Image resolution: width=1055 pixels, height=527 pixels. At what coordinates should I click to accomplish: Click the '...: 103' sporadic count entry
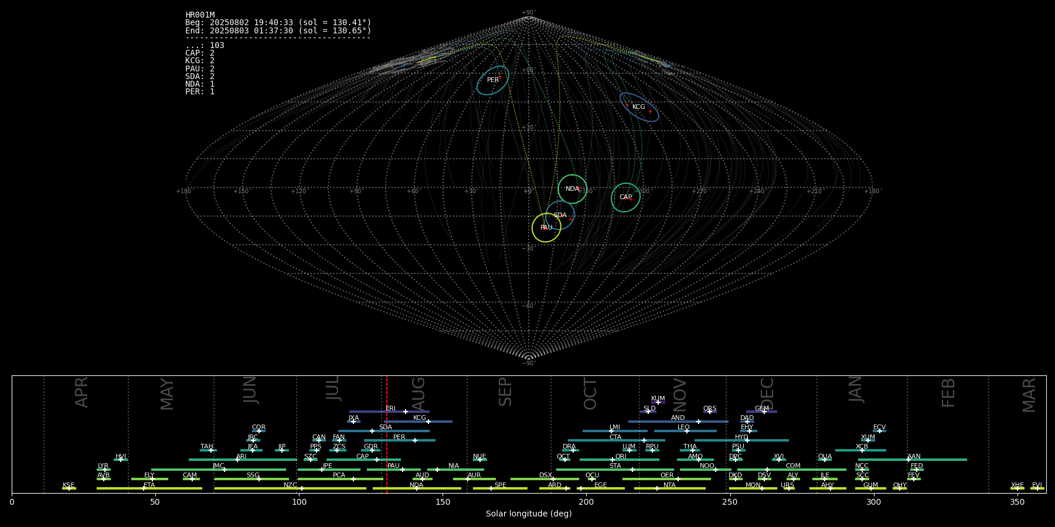(205, 46)
